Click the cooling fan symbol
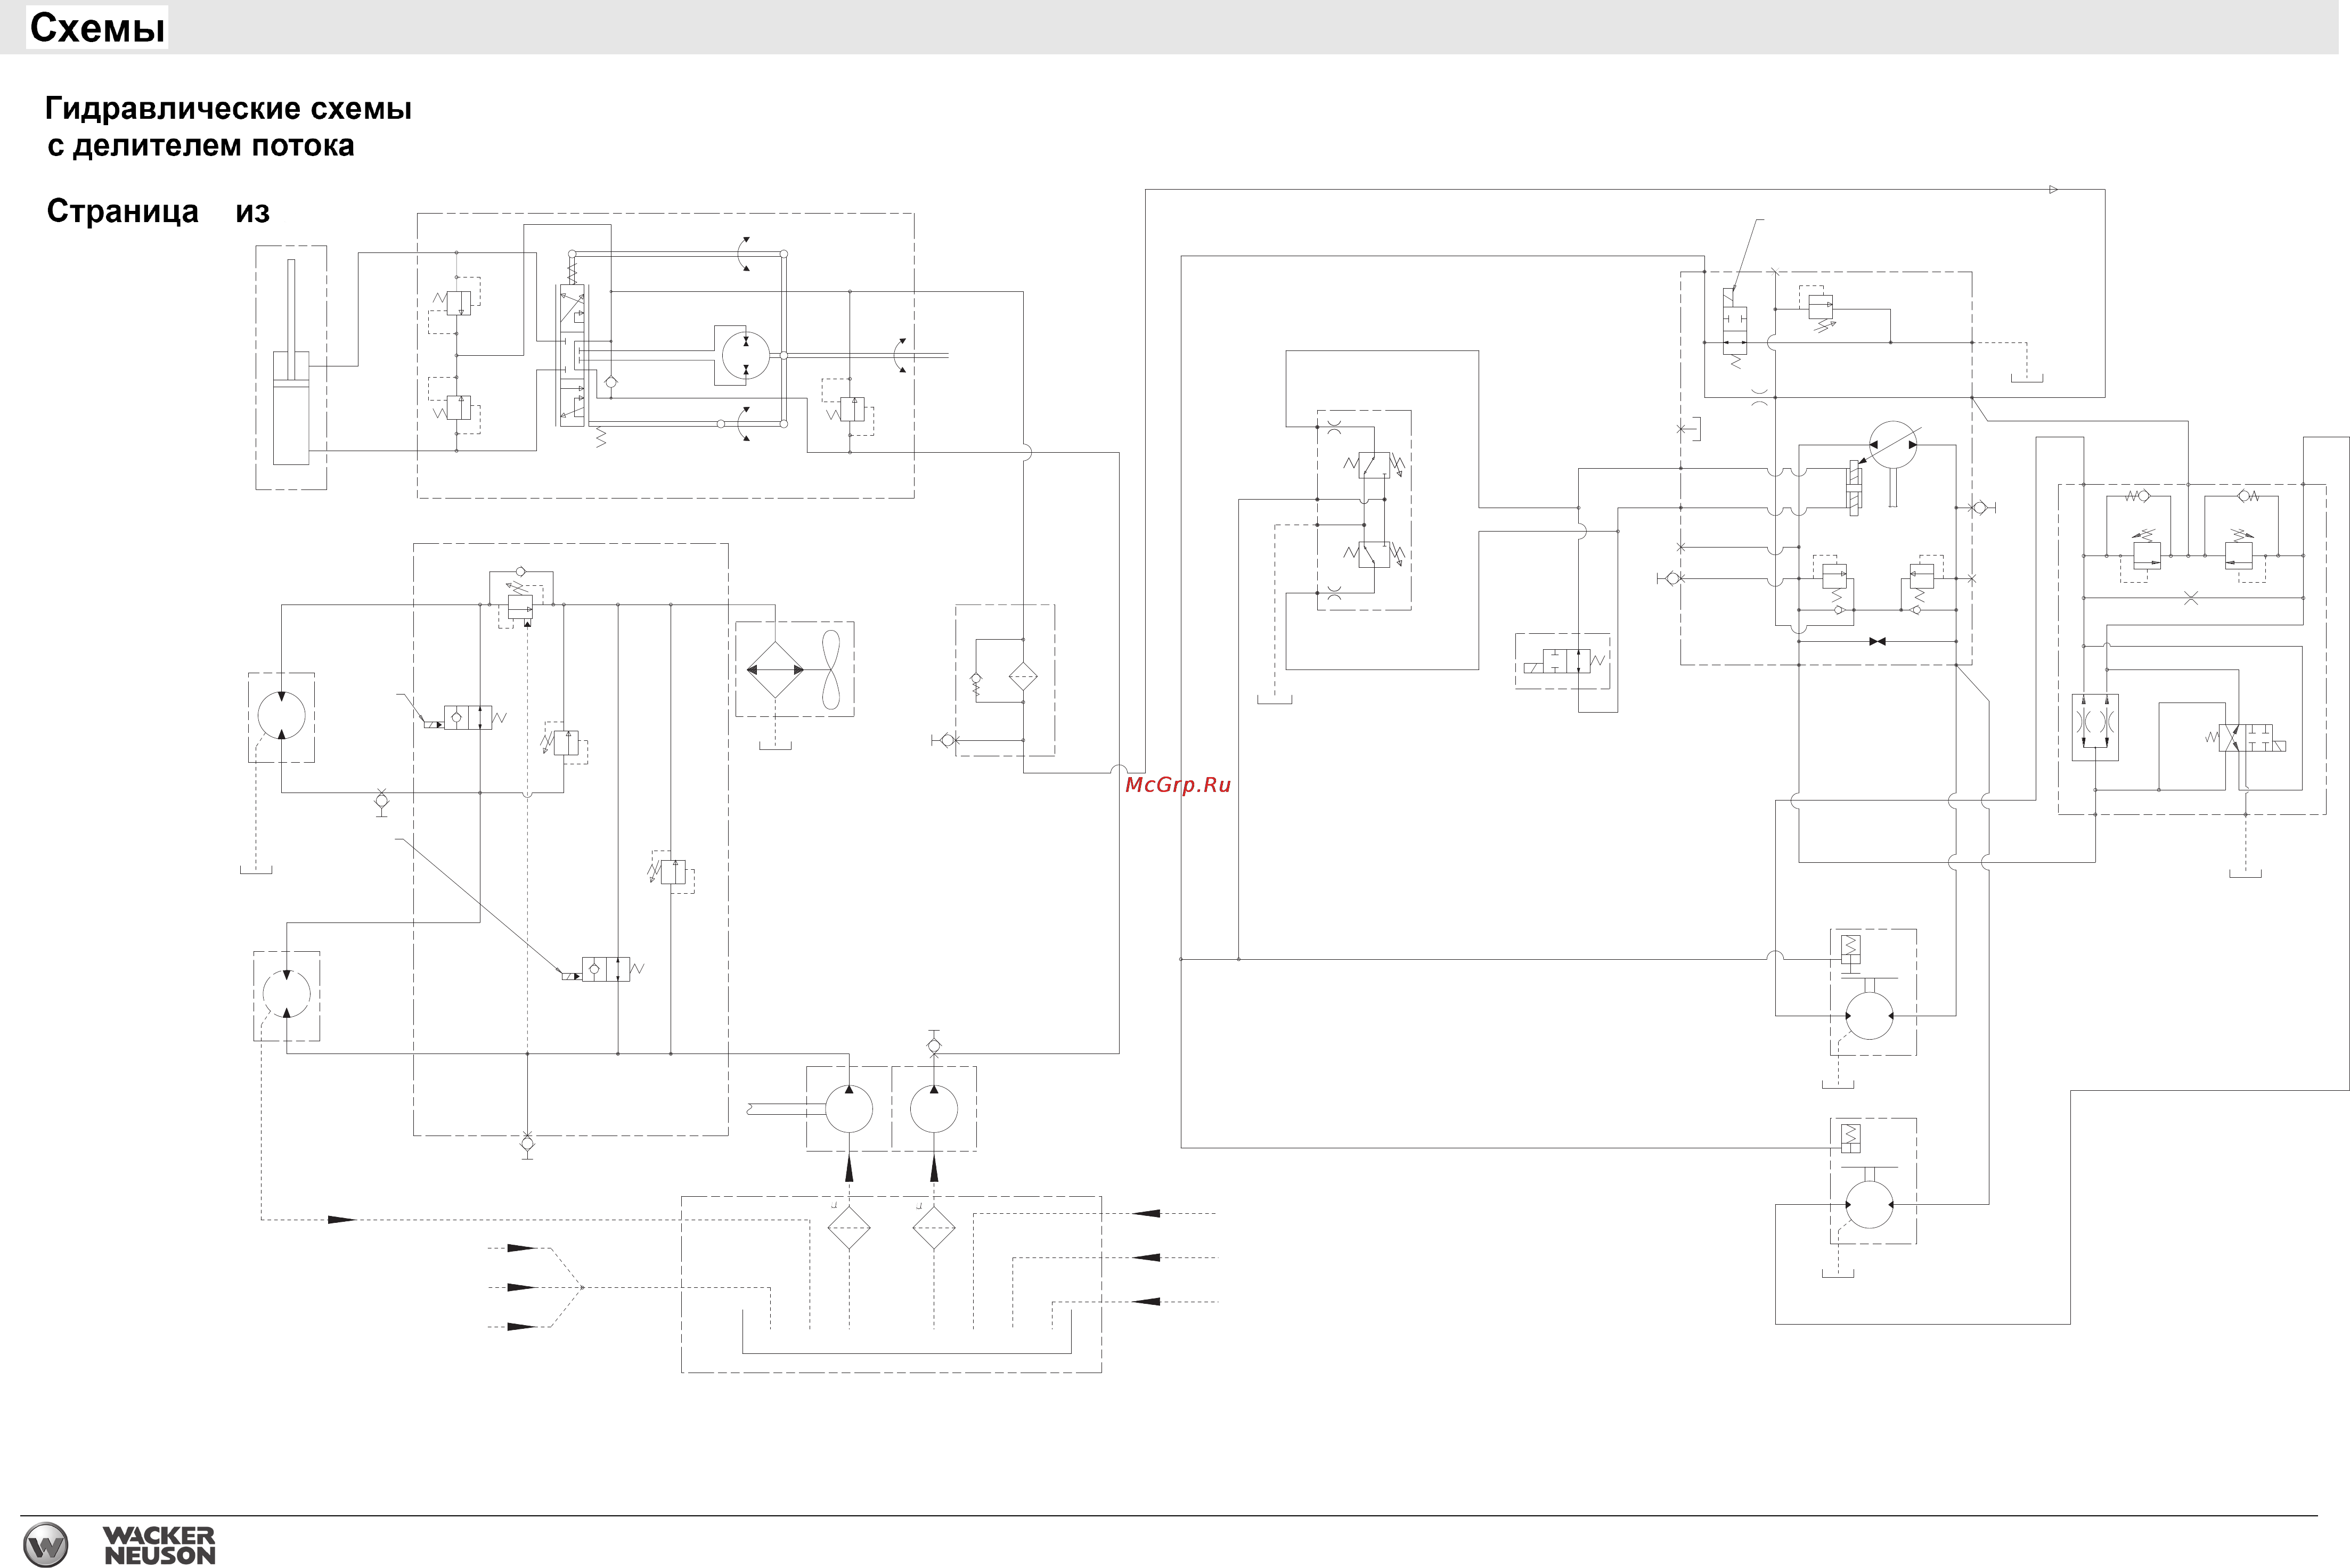The image size is (2350, 1568). tap(831, 669)
